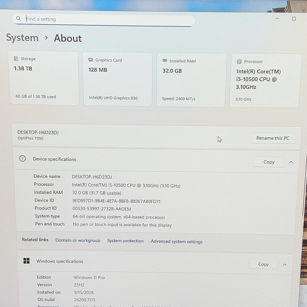Click the Speed: 2400 MT/s text
Image resolution: width=307 pixels, height=307 pixels.
(x=179, y=99)
